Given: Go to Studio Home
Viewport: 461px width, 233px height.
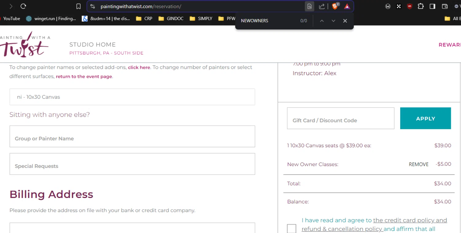Looking at the screenshot, I should click(x=93, y=45).
